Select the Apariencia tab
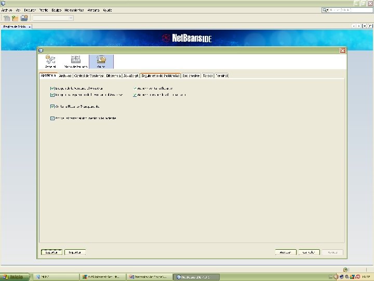 coord(48,75)
